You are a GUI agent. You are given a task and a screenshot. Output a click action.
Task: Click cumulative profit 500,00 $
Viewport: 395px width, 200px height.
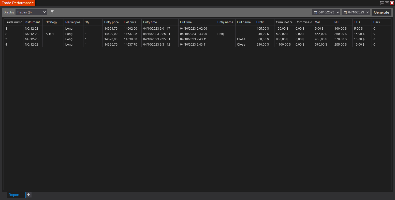tap(282, 34)
